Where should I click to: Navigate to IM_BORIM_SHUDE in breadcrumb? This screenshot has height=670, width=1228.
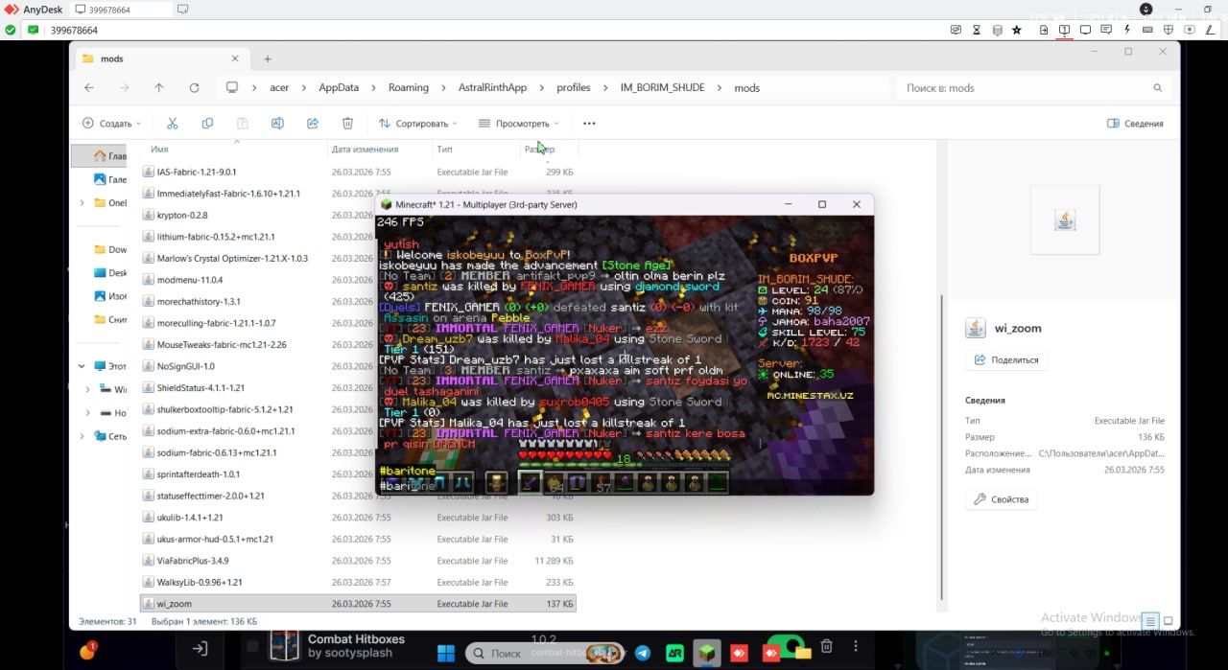point(663,87)
